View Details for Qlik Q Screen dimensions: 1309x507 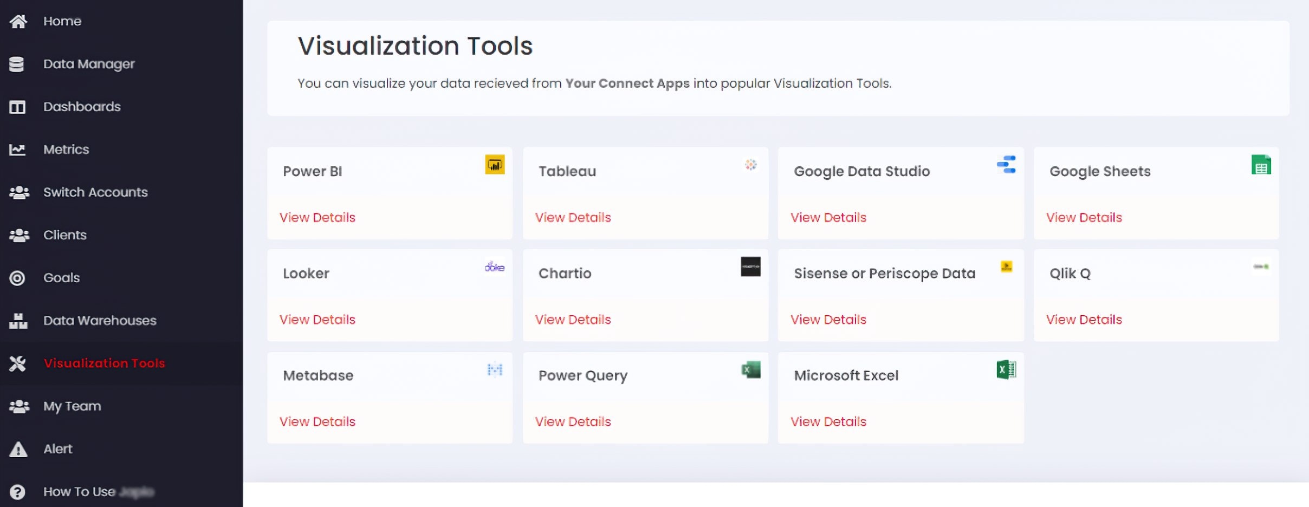[1084, 320]
